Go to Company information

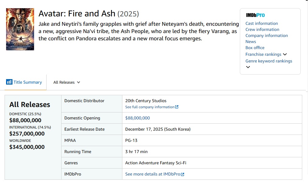click(x=266, y=35)
